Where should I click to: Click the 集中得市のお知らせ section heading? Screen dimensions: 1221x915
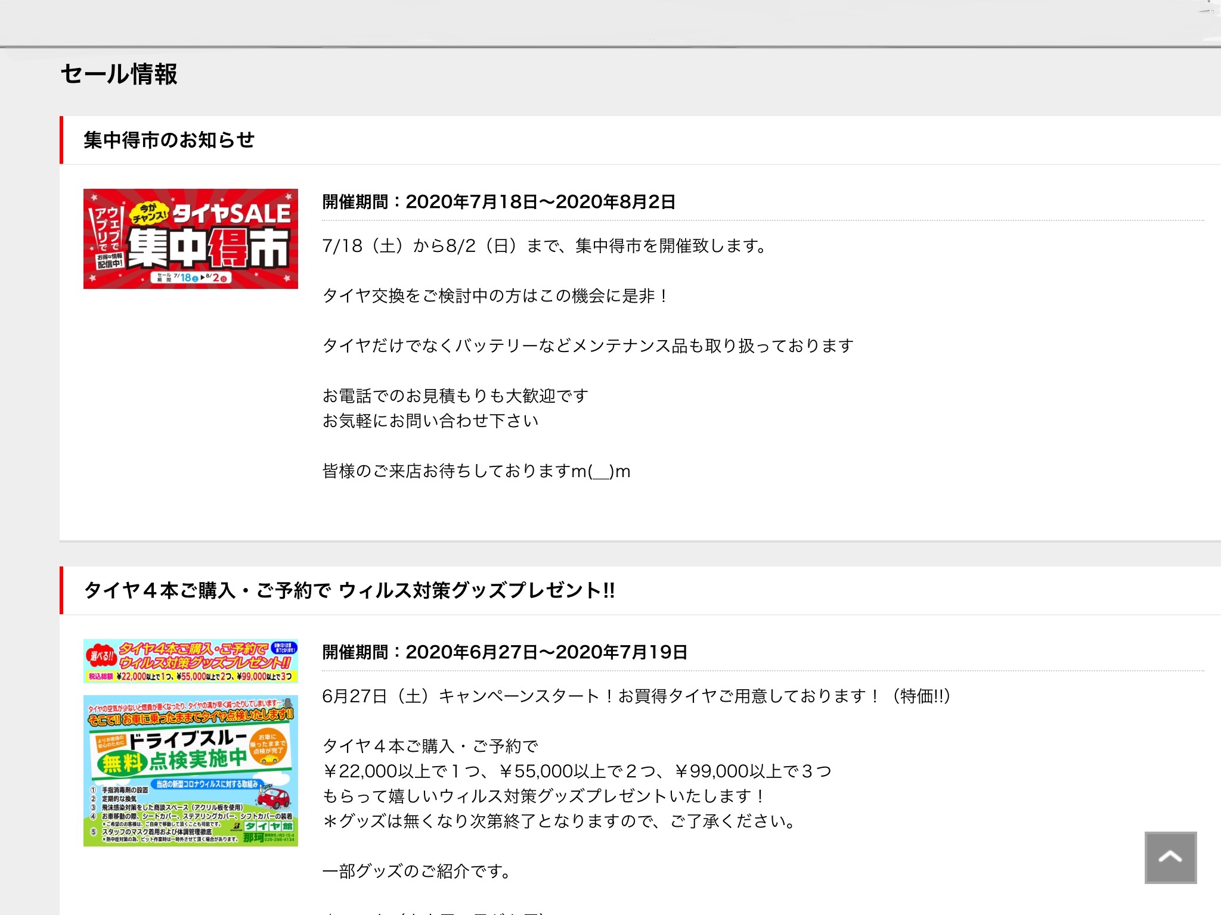pyautogui.click(x=169, y=140)
